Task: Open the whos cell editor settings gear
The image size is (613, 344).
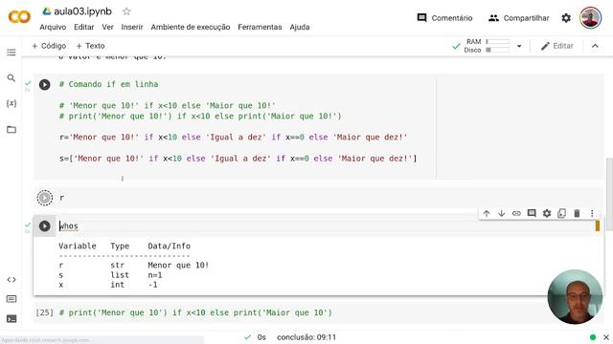Action: (547, 213)
